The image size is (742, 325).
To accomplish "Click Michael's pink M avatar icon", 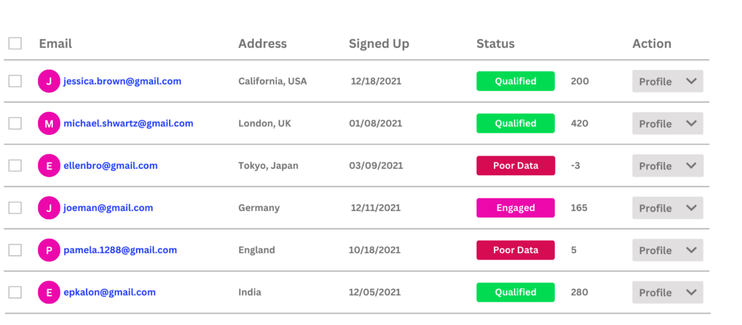I will (x=49, y=124).
